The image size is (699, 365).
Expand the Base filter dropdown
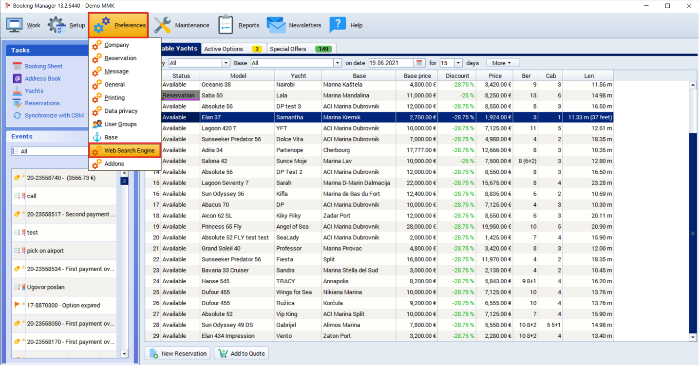pos(337,63)
